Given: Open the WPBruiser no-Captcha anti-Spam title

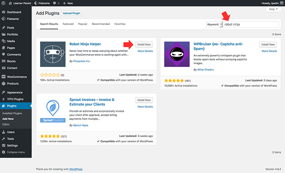Looking at the screenshot, I should coord(218,46).
